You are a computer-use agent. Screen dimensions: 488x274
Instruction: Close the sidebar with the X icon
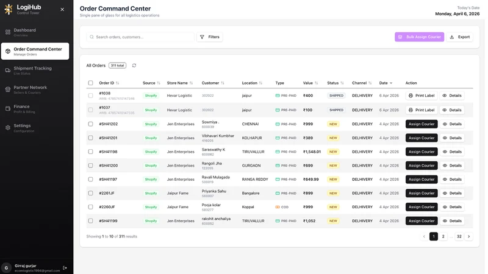[62, 9]
